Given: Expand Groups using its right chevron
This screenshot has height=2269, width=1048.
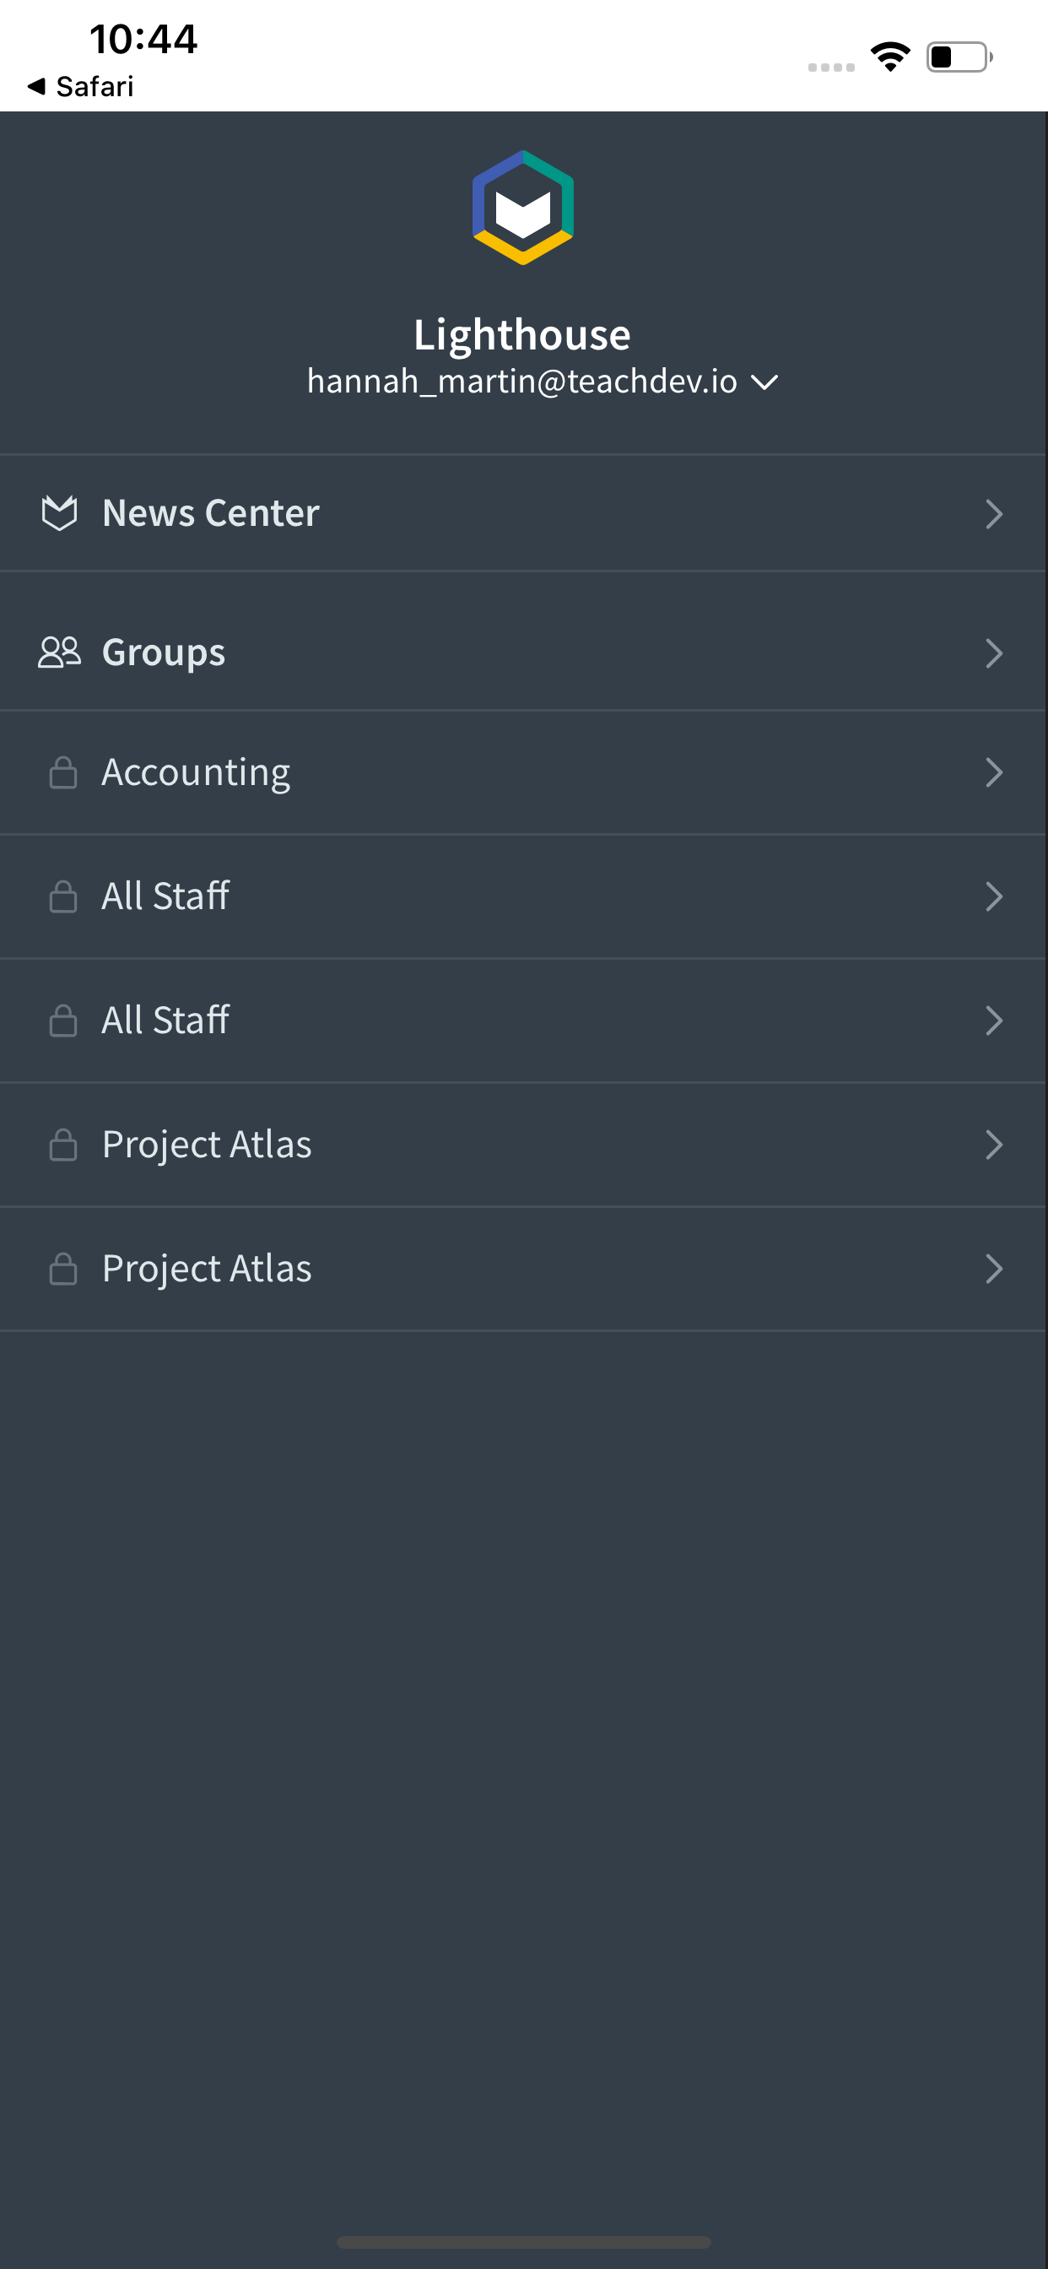Looking at the screenshot, I should point(993,653).
